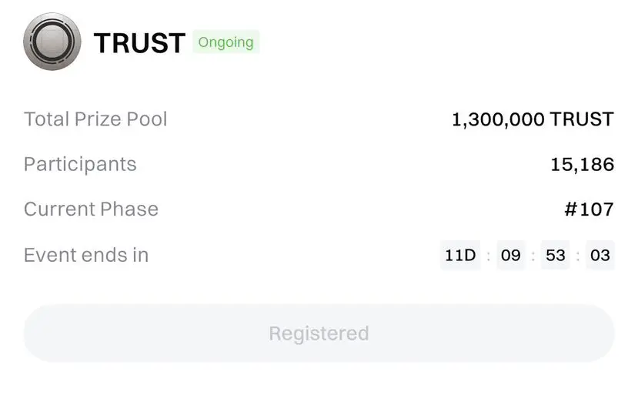Screen dimensions: 638x402
Task: Click the TRUST unit in prize pool value
Action: coord(582,119)
